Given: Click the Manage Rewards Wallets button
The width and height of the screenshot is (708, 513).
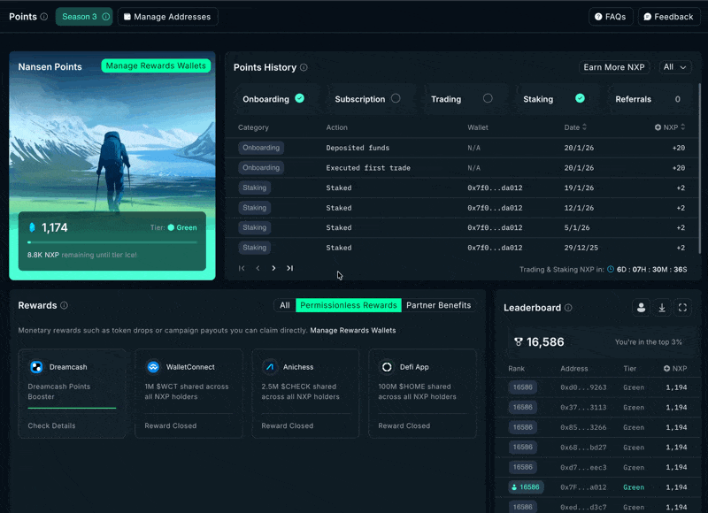Looking at the screenshot, I should (156, 65).
